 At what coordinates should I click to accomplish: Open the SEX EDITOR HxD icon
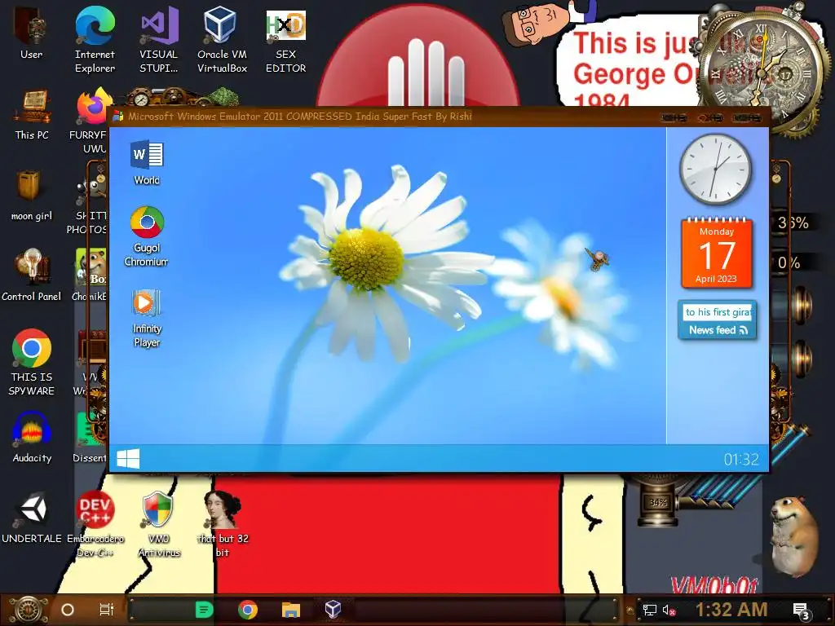click(285, 39)
